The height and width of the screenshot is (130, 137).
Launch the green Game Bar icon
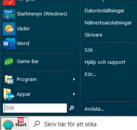pos(9,61)
